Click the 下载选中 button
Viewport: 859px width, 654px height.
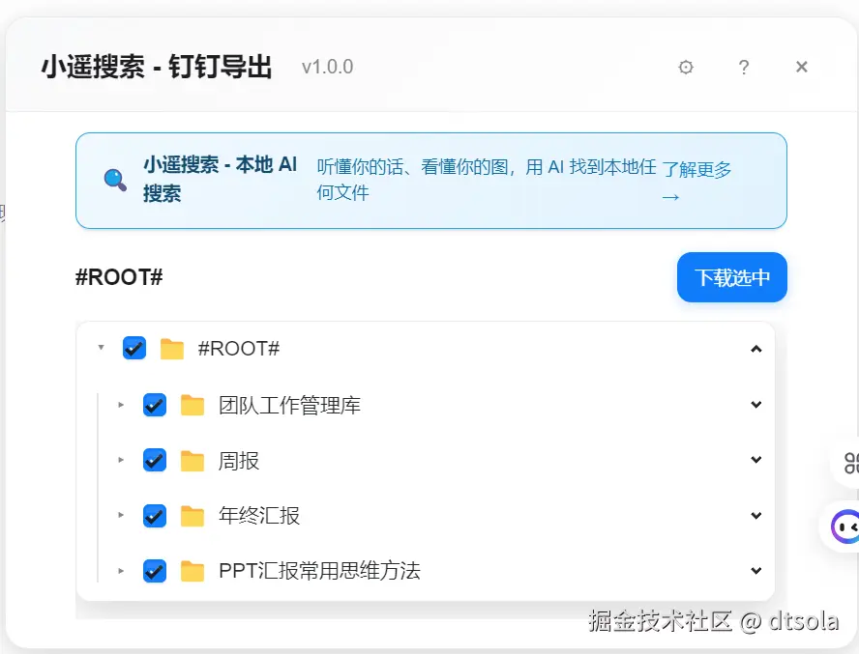(x=732, y=277)
